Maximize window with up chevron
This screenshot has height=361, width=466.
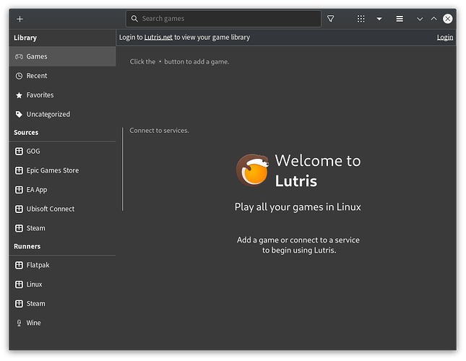click(x=434, y=19)
